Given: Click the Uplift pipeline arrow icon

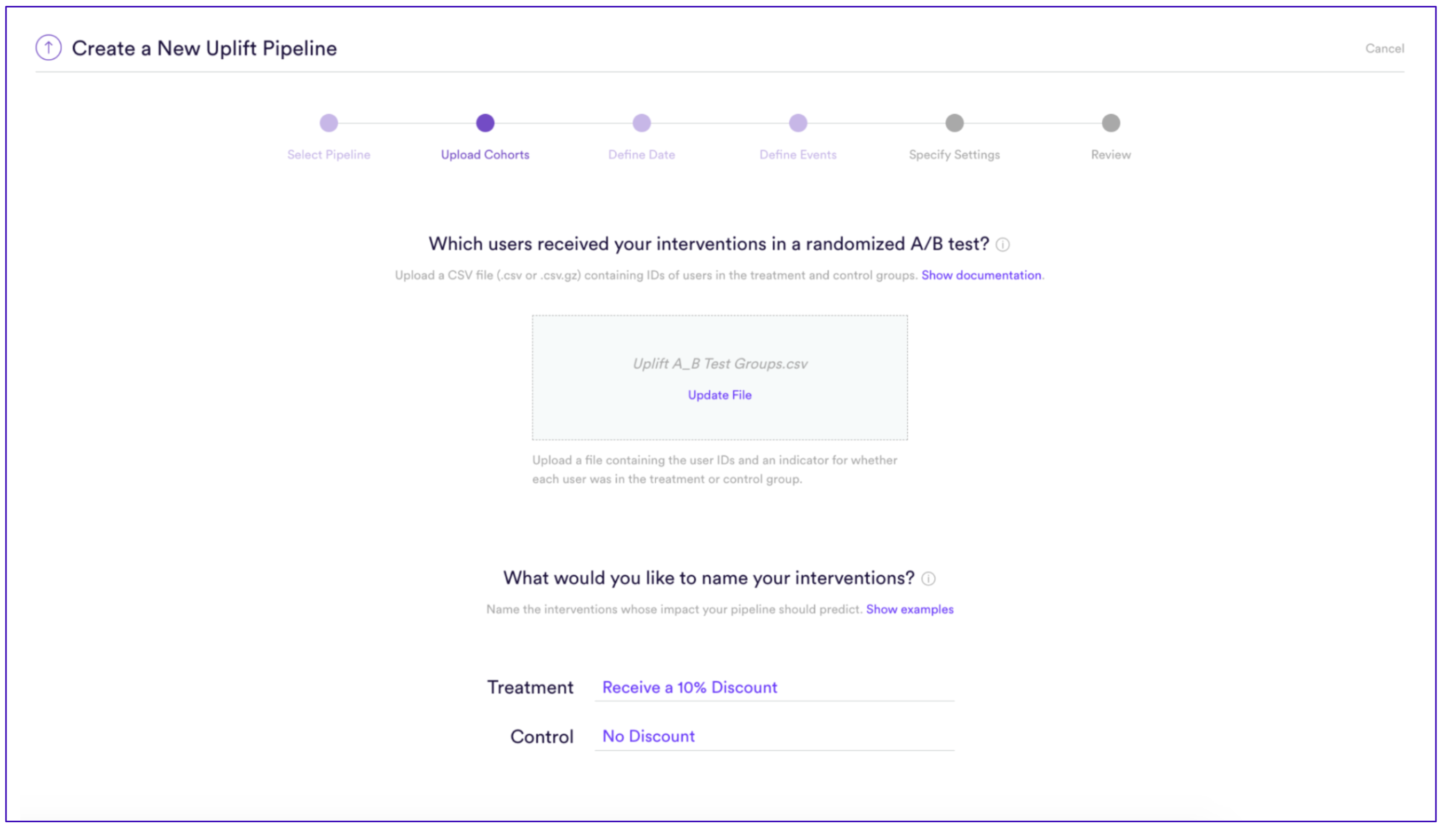Looking at the screenshot, I should tap(48, 47).
